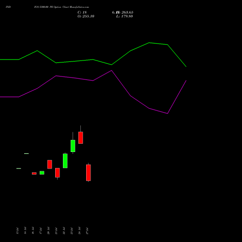The image size is (242, 242).
Task: Select the small red candlestick for 16 Jul
Action: (x=34, y=173)
